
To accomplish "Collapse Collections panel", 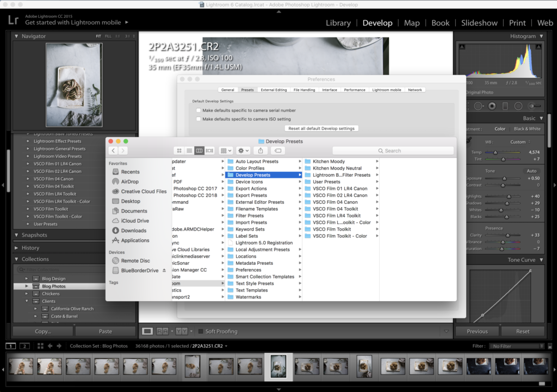I will pyautogui.click(x=16, y=259).
